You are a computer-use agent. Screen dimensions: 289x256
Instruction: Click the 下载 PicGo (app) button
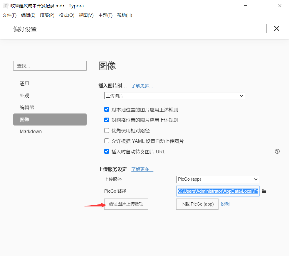(197, 204)
